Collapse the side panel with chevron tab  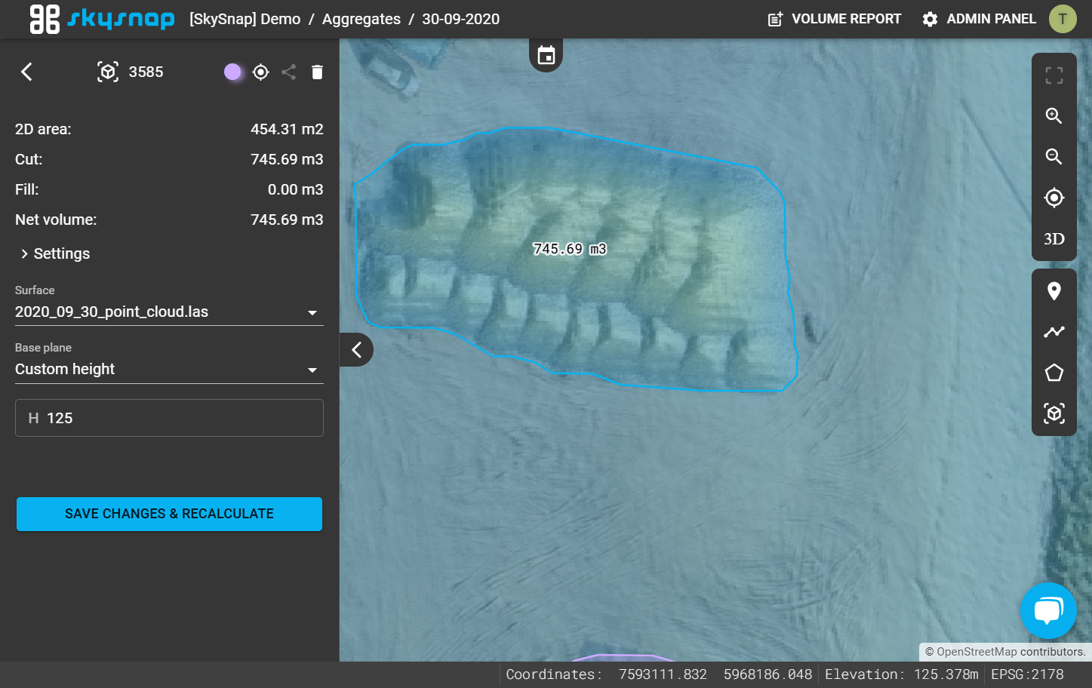point(356,349)
